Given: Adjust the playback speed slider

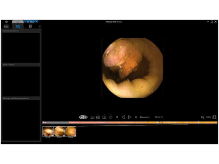Looking at the screenshot, I should [144, 117].
